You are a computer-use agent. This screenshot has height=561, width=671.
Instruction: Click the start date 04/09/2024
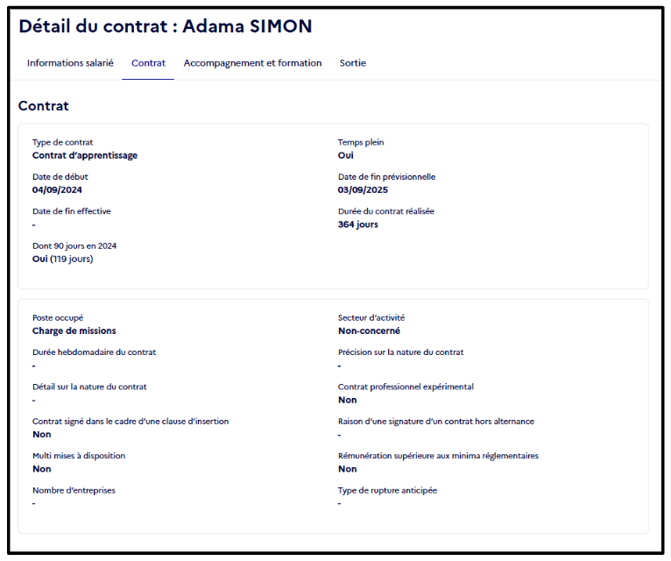click(57, 190)
